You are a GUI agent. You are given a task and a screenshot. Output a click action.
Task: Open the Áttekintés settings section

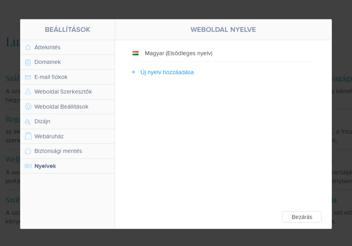coord(68,47)
